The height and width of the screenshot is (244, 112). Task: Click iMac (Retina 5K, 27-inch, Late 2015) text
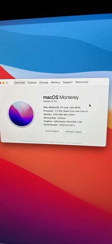click(62, 108)
